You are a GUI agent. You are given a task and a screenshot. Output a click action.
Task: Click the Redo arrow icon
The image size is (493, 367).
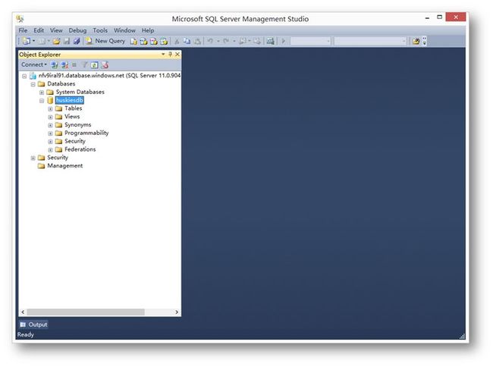pyautogui.click(x=226, y=41)
